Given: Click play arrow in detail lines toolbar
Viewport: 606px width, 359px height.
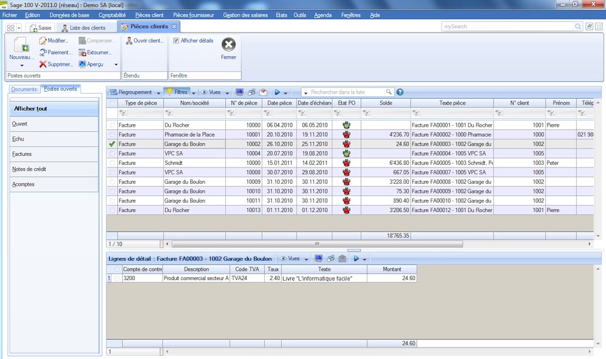Looking at the screenshot, I should pyautogui.click(x=357, y=258).
